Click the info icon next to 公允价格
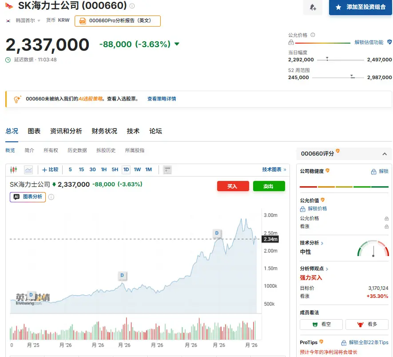Viewport: 393px width, 357px height. pos(313,35)
